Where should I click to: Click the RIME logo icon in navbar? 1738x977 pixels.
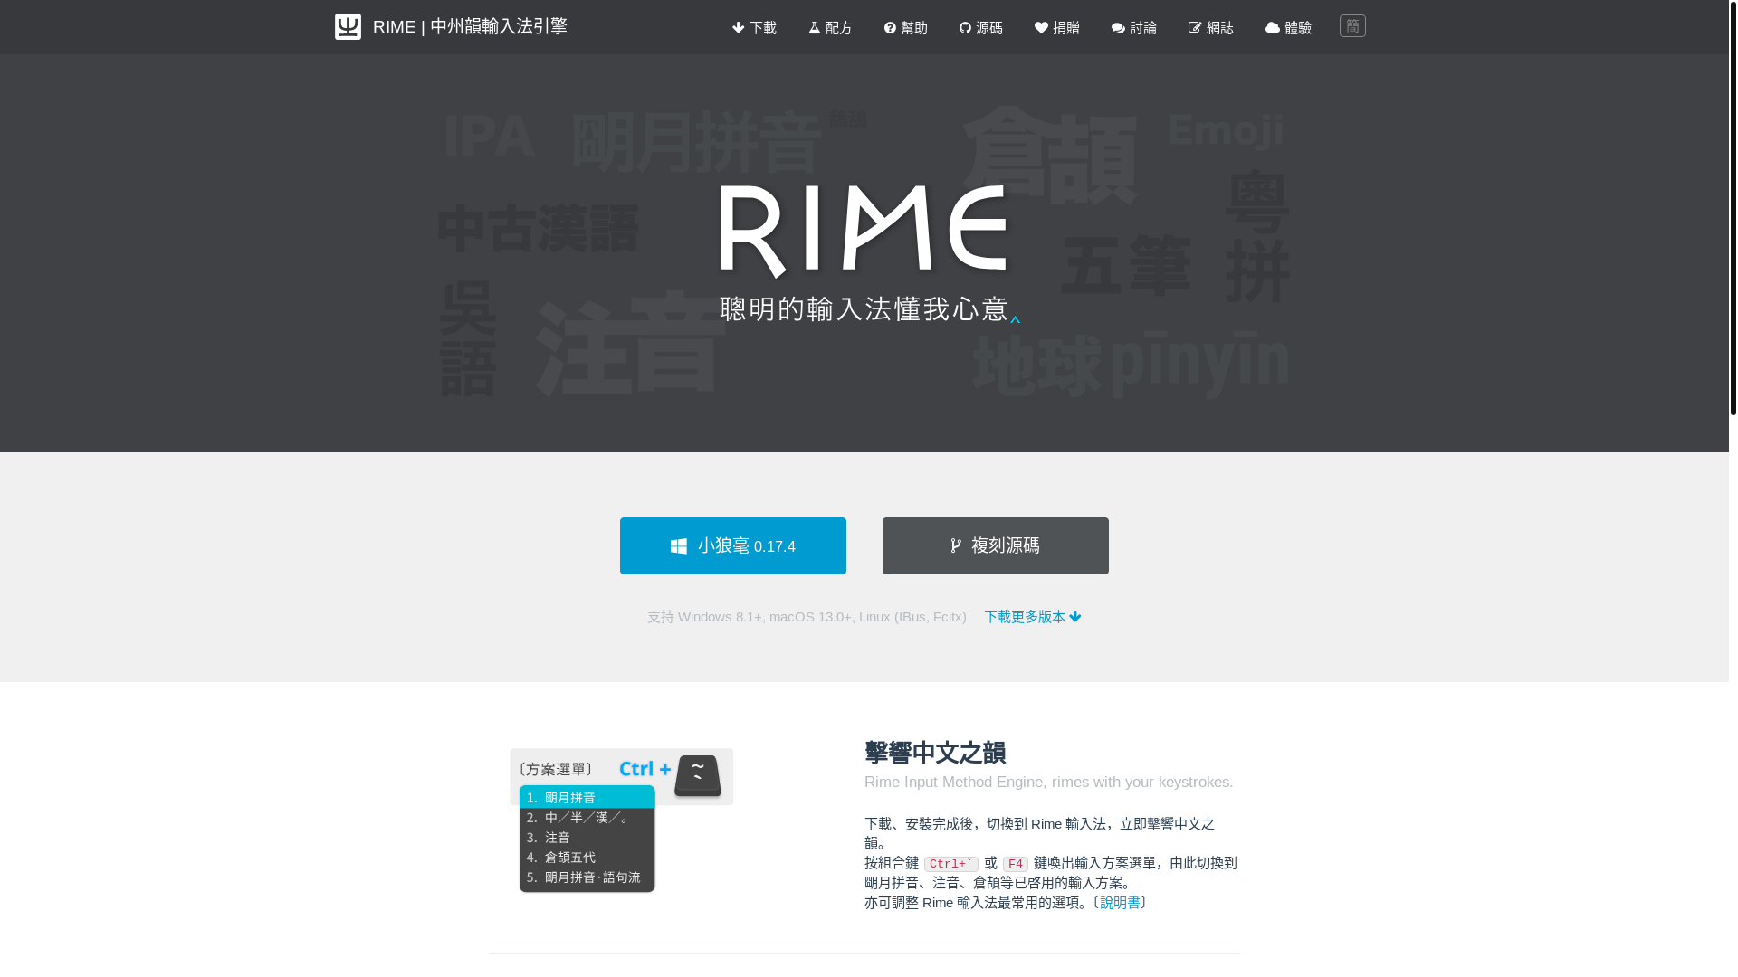click(348, 26)
